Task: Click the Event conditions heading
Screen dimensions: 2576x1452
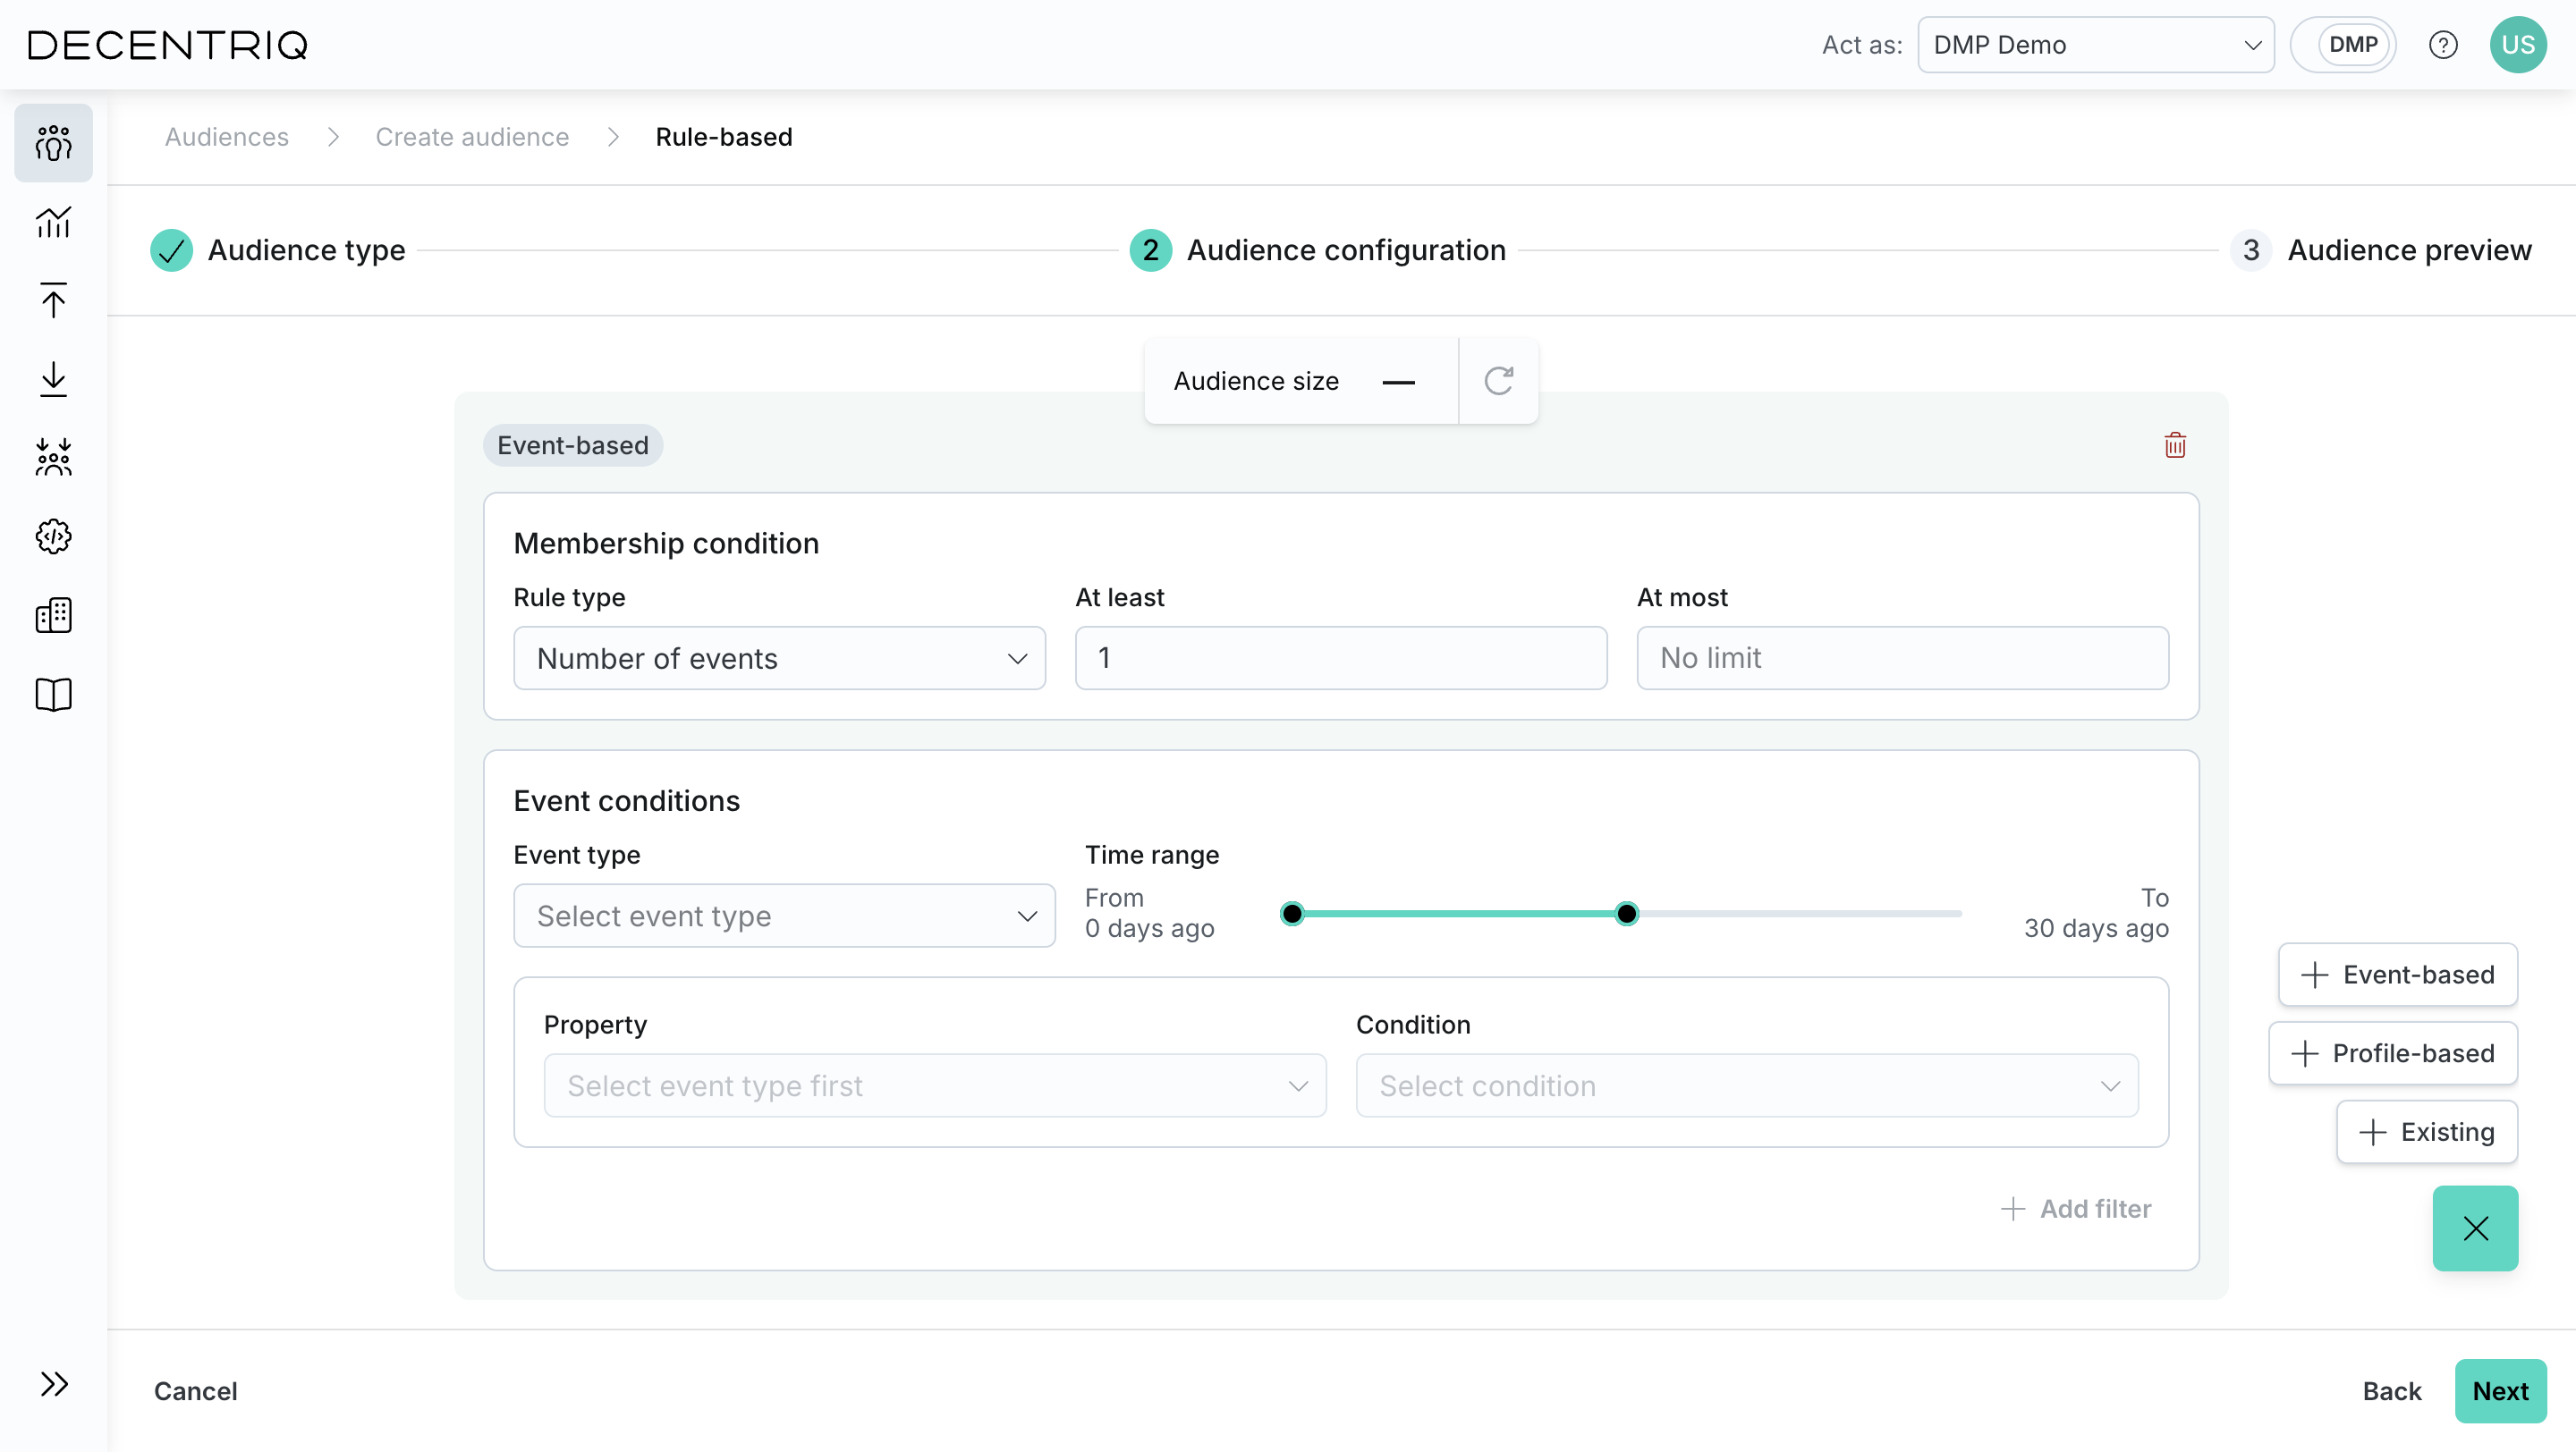Action: pyautogui.click(x=626, y=801)
